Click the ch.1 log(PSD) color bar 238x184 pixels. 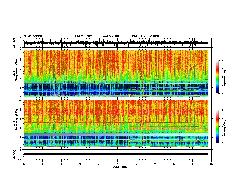pyautogui.click(x=218, y=77)
